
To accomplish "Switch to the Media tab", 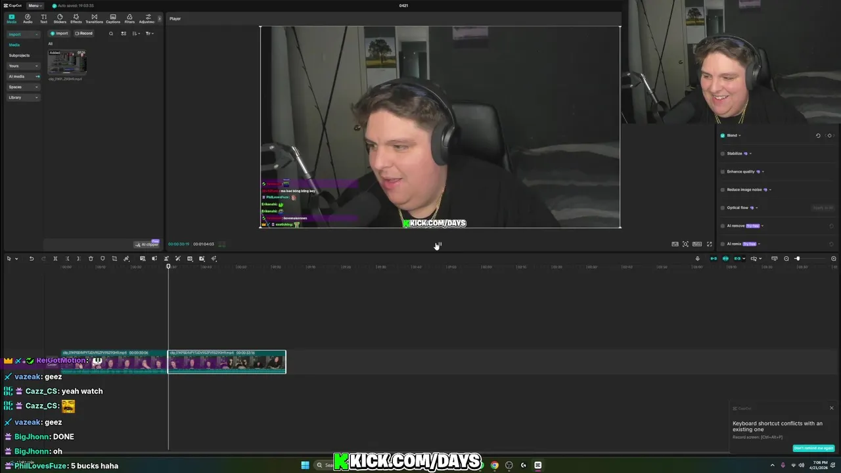I will [x=12, y=18].
